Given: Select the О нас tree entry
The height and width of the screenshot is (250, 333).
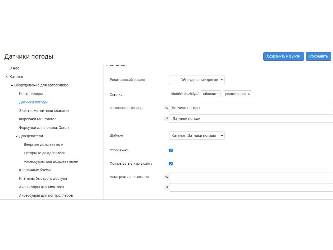Looking at the screenshot, I should click(x=14, y=68).
